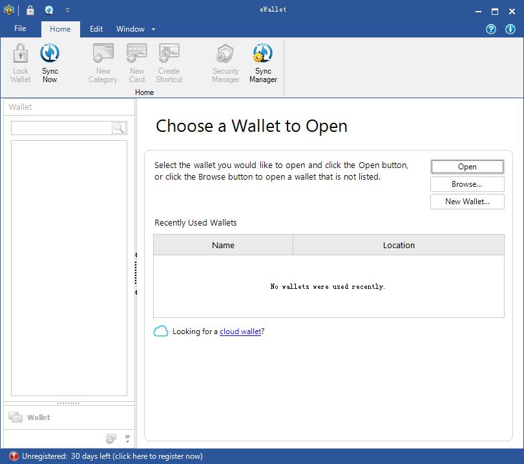Image resolution: width=524 pixels, height=464 pixels.
Task: Open the File menu
Action: point(20,28)
